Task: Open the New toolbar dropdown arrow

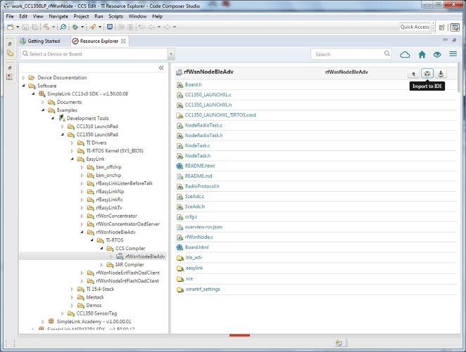Action: coord(18,27)
